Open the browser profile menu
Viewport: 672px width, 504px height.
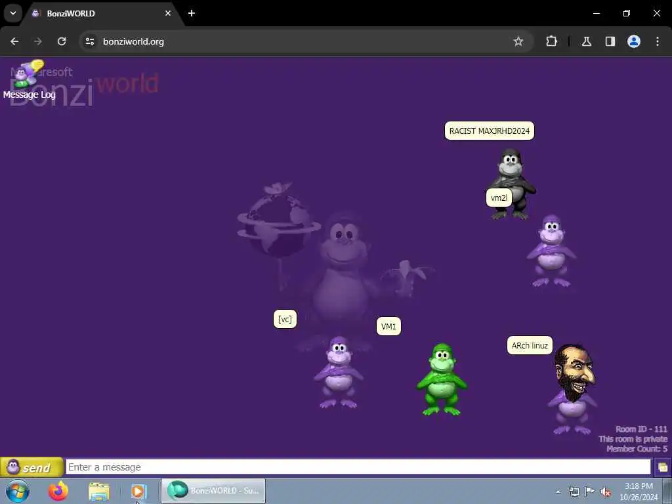coord(634,41)
